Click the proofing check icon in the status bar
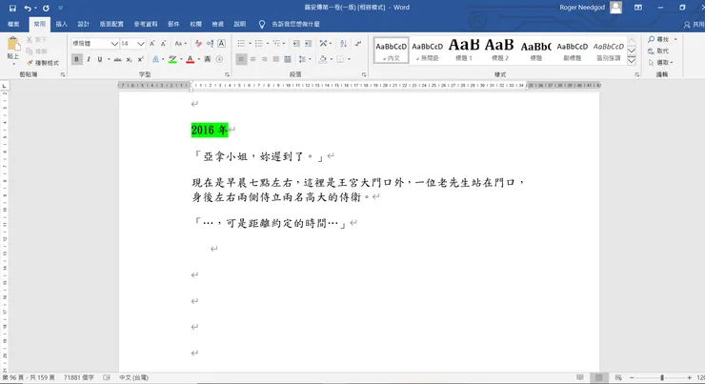Screen dimensions: 705x384 click(x=107, y=377)
